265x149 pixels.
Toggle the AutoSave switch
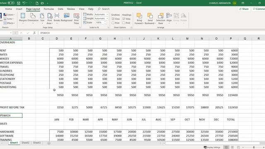point(11,3)
